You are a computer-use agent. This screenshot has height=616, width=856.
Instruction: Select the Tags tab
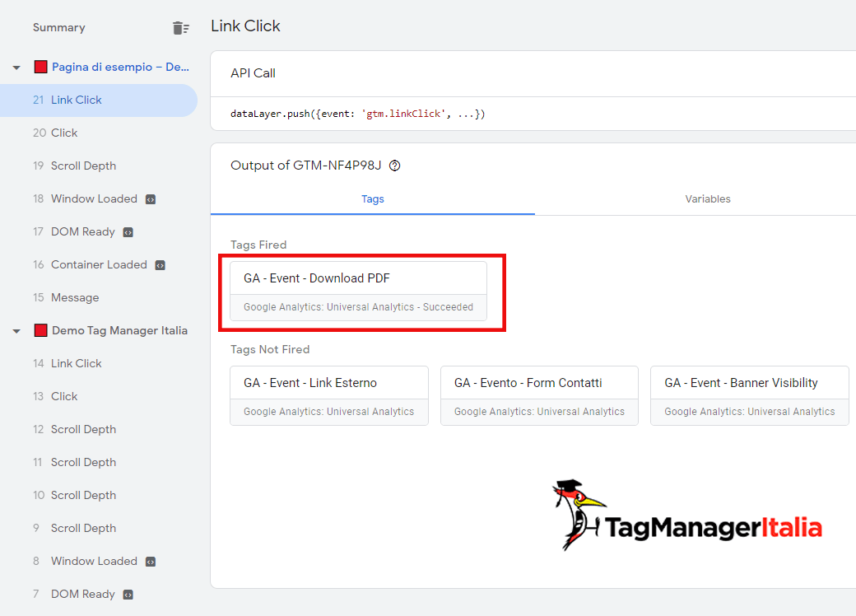pos(373,199)
